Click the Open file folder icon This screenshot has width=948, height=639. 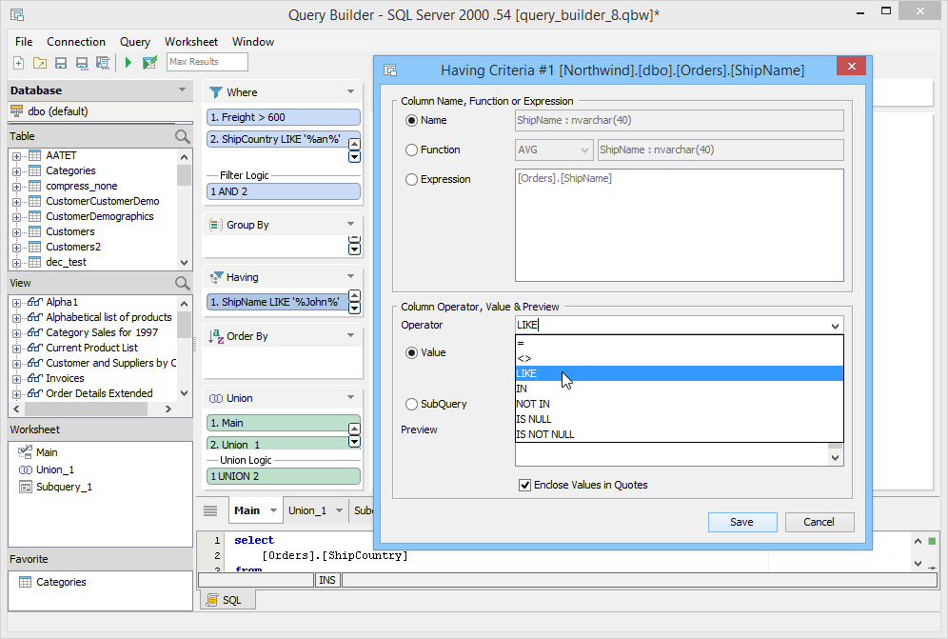tap(39, 62)
